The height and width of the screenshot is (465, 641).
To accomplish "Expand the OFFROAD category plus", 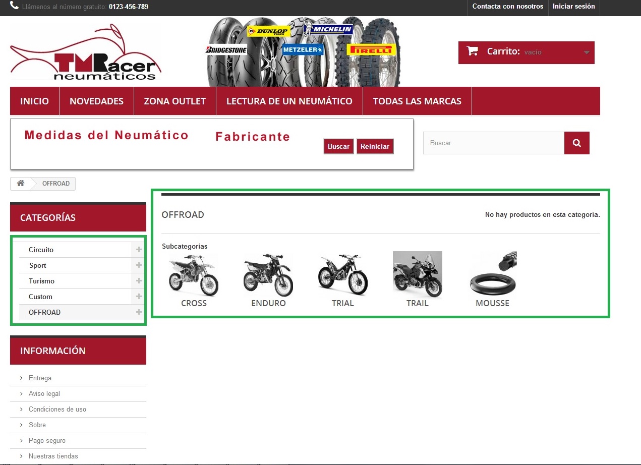I will click(139, 312).
